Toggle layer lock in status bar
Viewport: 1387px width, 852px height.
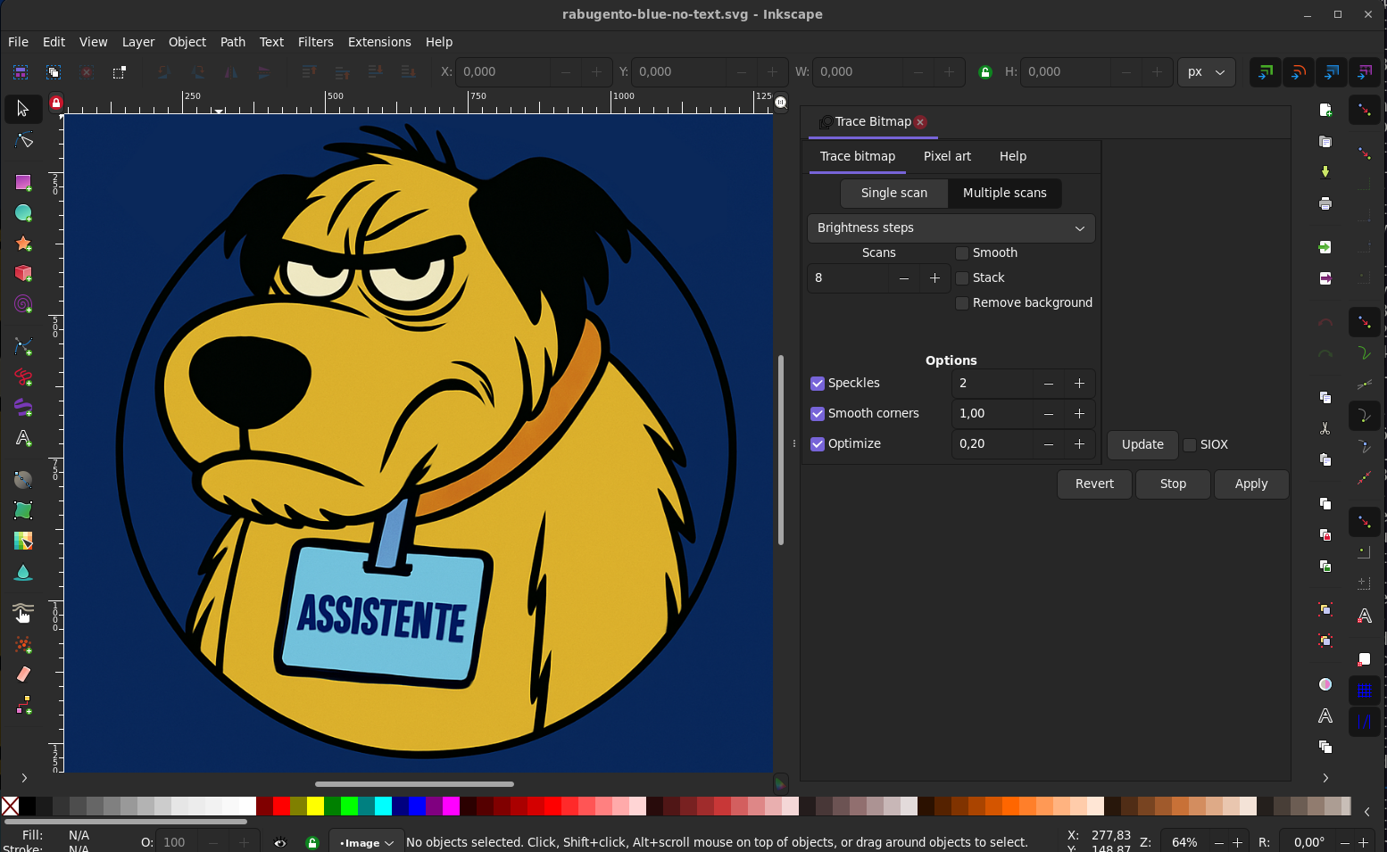311,843
